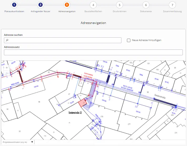Select parcel number 277 on the map
This screenshot has width=187, height=146.
coord(129,124)
